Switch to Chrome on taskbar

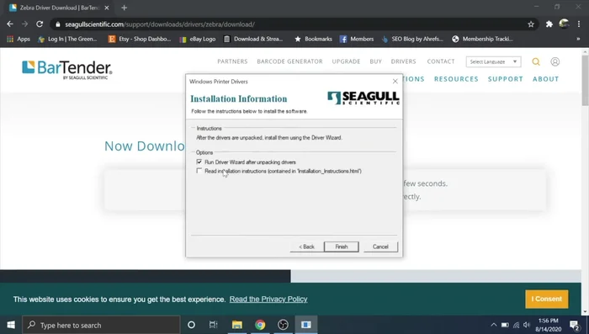pos(260,325)
